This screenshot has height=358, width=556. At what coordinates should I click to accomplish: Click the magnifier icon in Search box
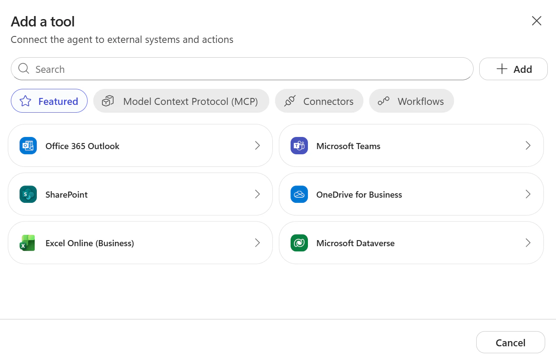(24, 69)
